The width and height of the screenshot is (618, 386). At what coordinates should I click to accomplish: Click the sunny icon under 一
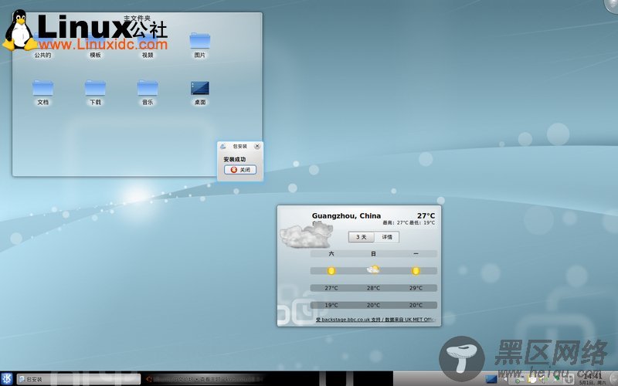416,271
